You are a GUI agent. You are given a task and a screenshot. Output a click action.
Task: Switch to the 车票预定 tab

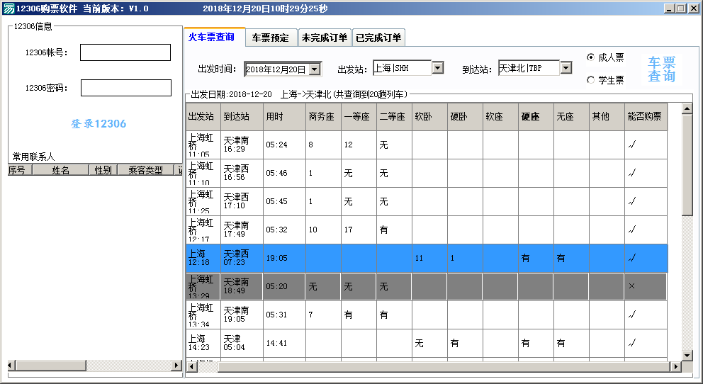pyautogui.click(x=271, y=38)
